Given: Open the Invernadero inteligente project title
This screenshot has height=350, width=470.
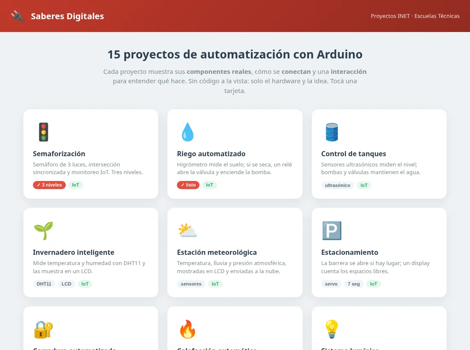Looking at the screenshot, I should coord(74,252).
